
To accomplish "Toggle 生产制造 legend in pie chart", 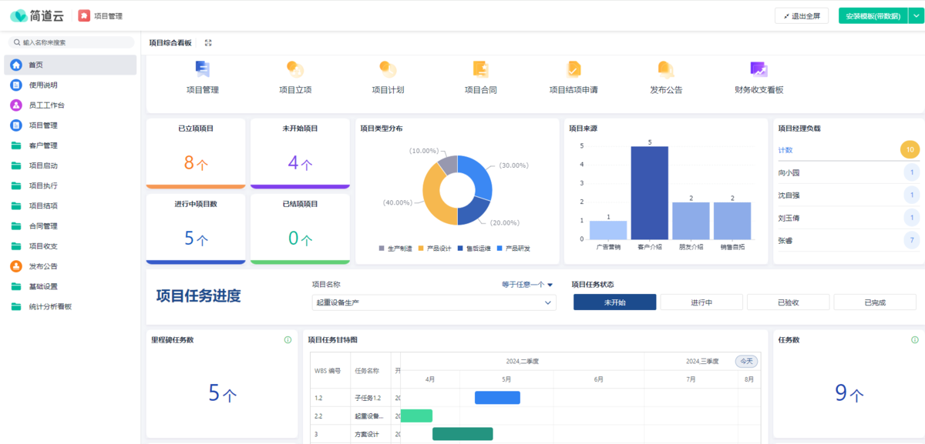I will 395,249.
